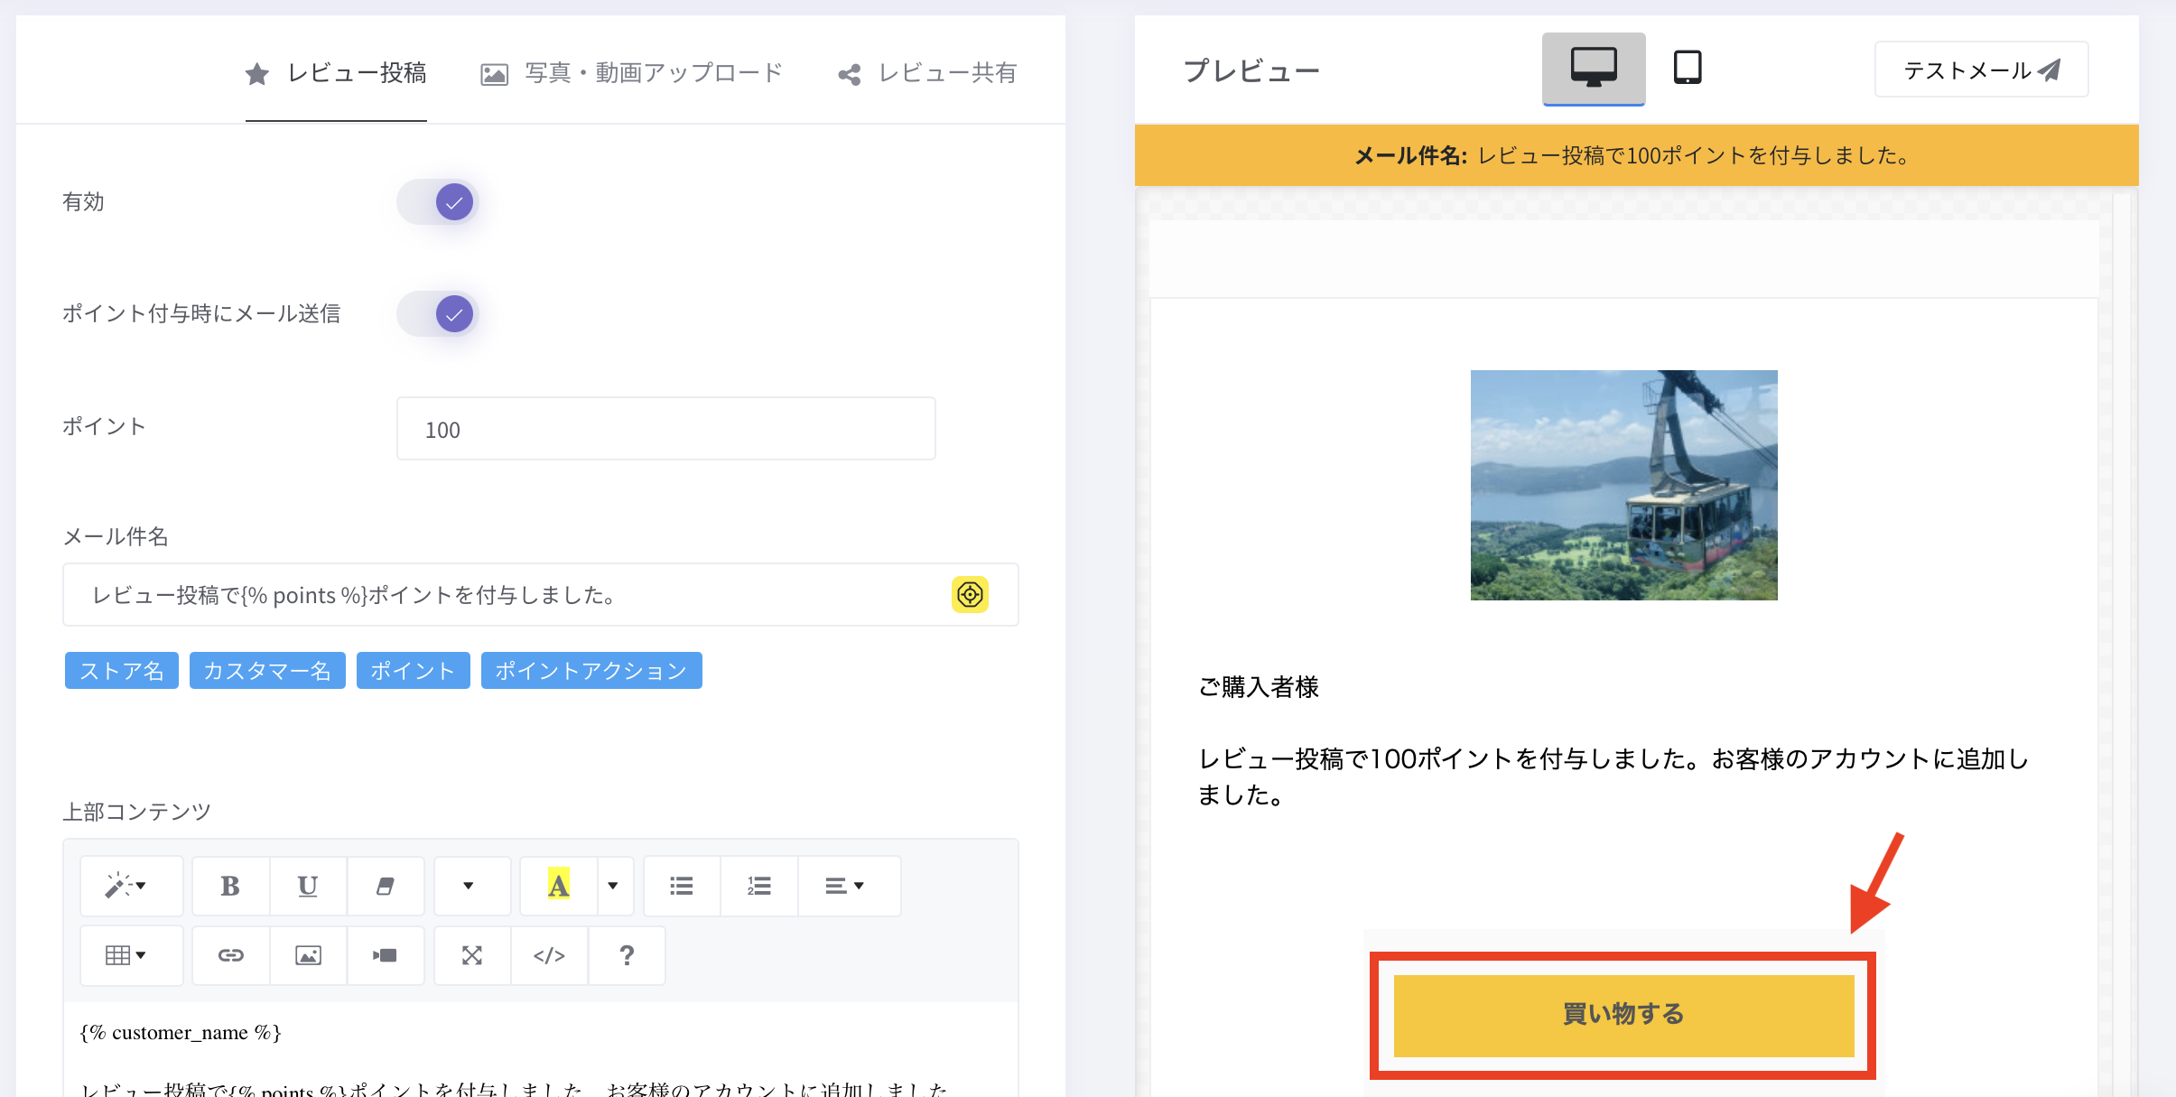Enable fullscreen mode for the editor
Viewport: 2176px width, 1097px height.
click(x=472, y=955)
